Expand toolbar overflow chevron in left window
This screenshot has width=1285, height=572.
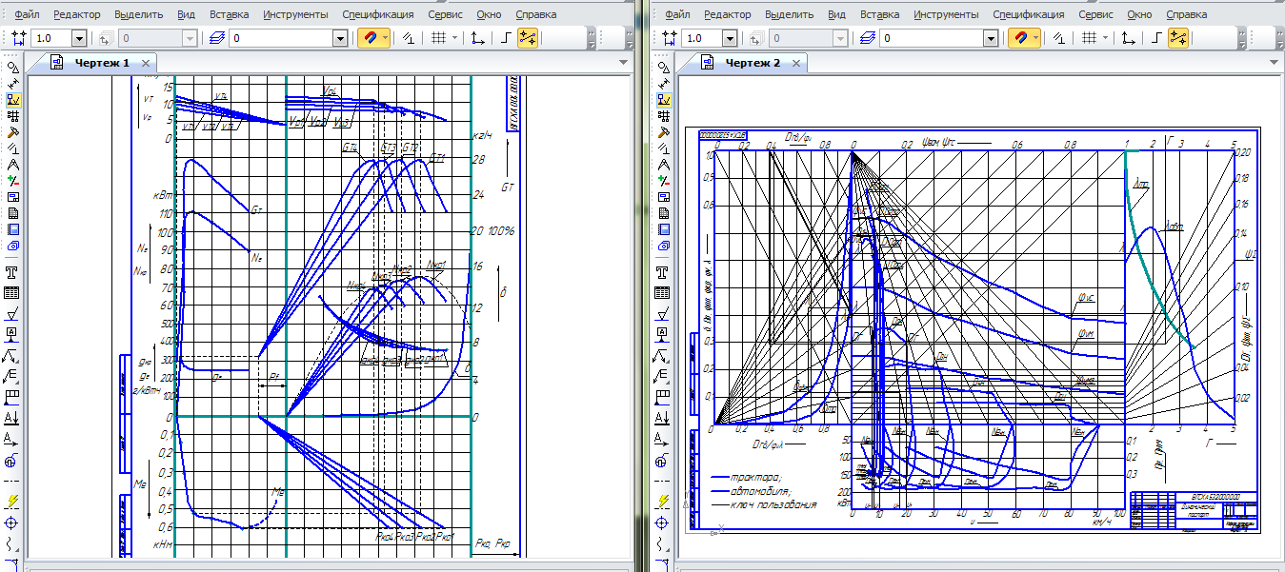[x=592, y=38]
